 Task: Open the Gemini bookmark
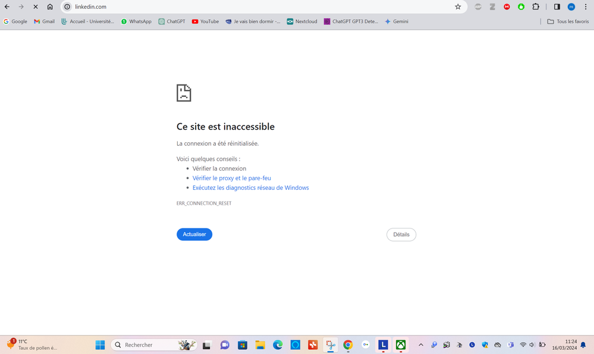[x=396, y=21]
